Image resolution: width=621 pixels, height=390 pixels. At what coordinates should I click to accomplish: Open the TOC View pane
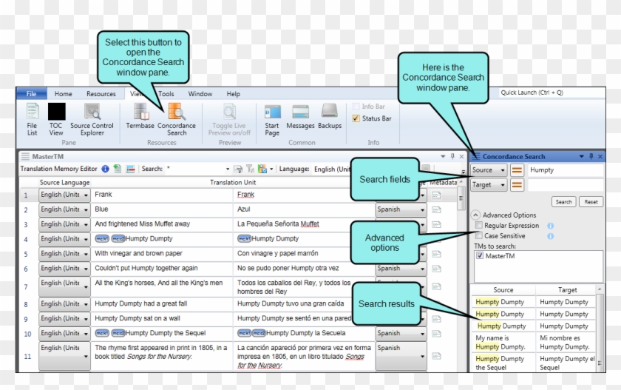[56, 119]
